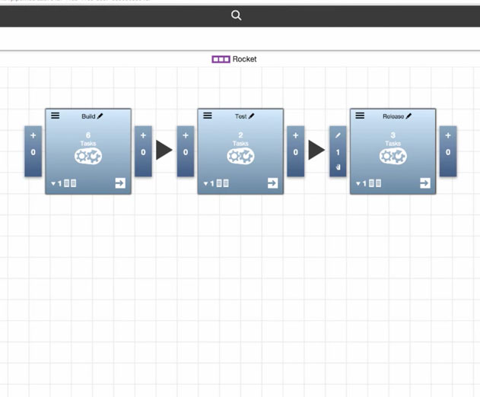Edit the Release stage name pencil

tap(408, 116)
